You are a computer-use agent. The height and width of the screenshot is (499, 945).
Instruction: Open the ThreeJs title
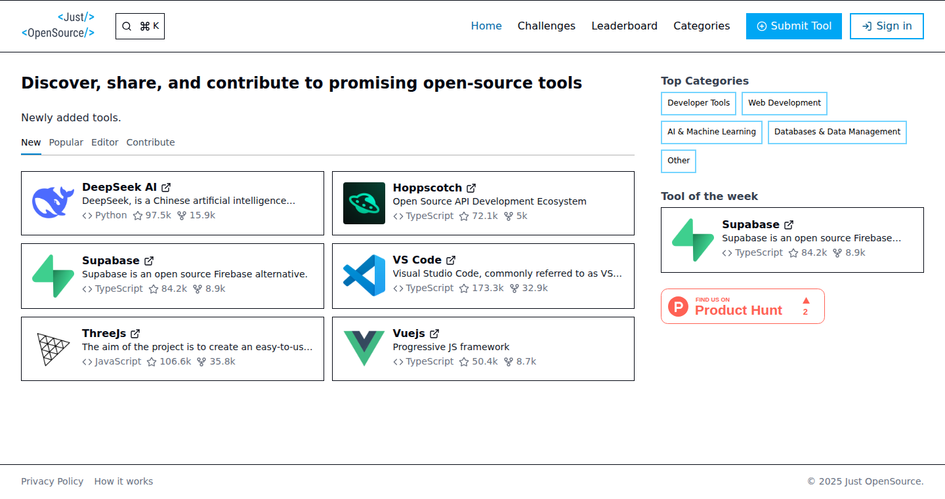coord(104,334)
